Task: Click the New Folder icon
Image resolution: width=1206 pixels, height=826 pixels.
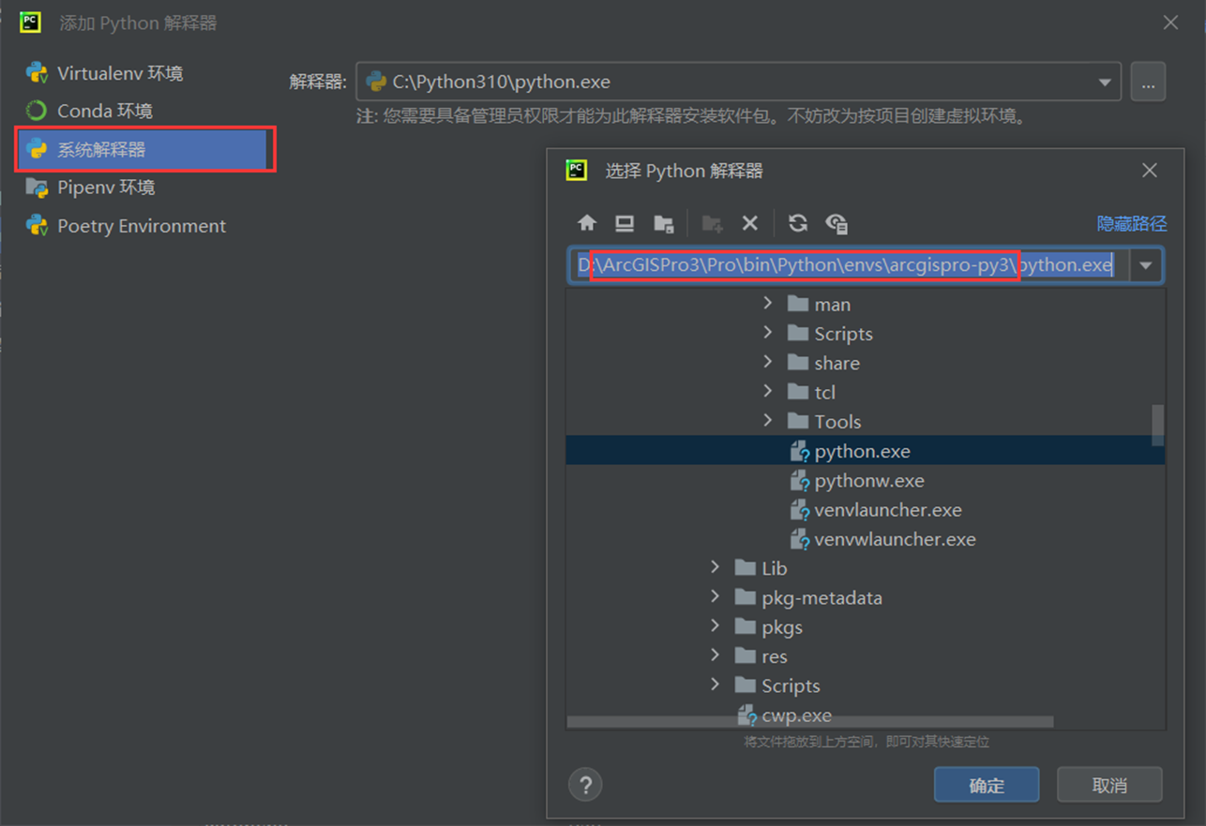Action: [712, 222]
